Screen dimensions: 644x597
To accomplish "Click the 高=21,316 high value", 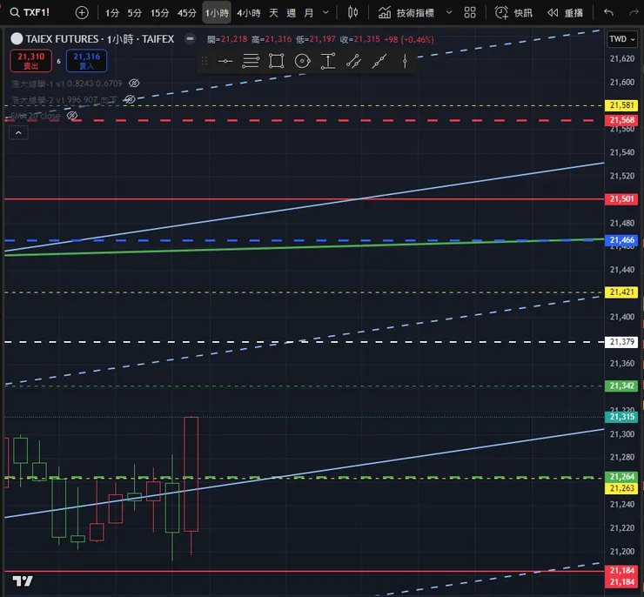I will (x=272, y=39).
